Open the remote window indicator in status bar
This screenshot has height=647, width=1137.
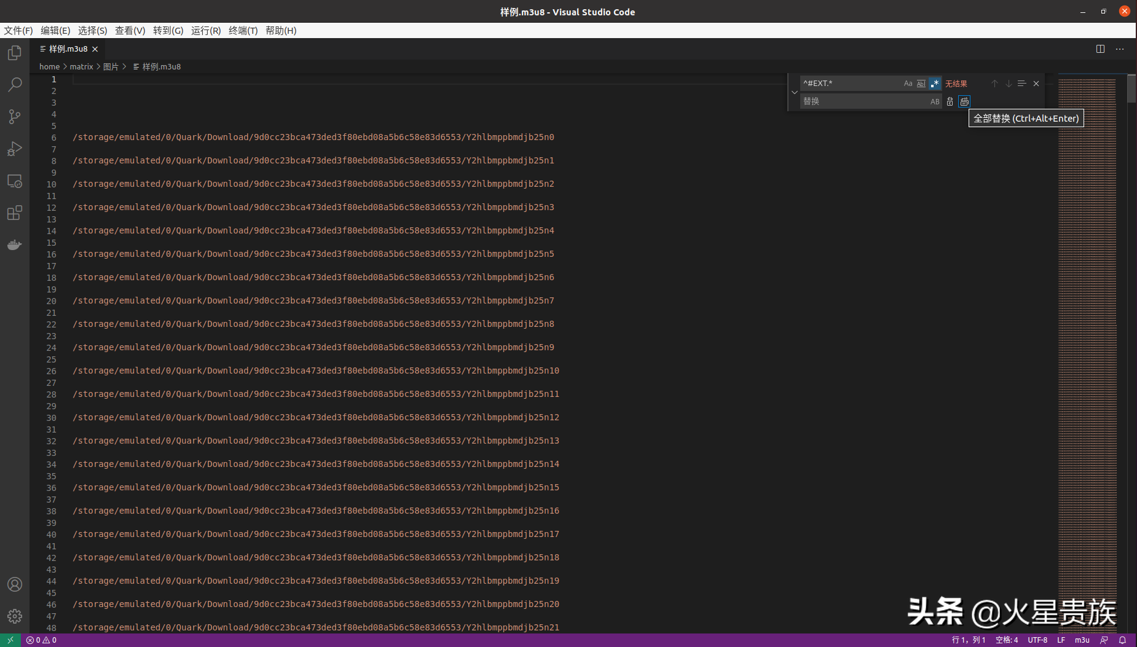click(10, 640)
